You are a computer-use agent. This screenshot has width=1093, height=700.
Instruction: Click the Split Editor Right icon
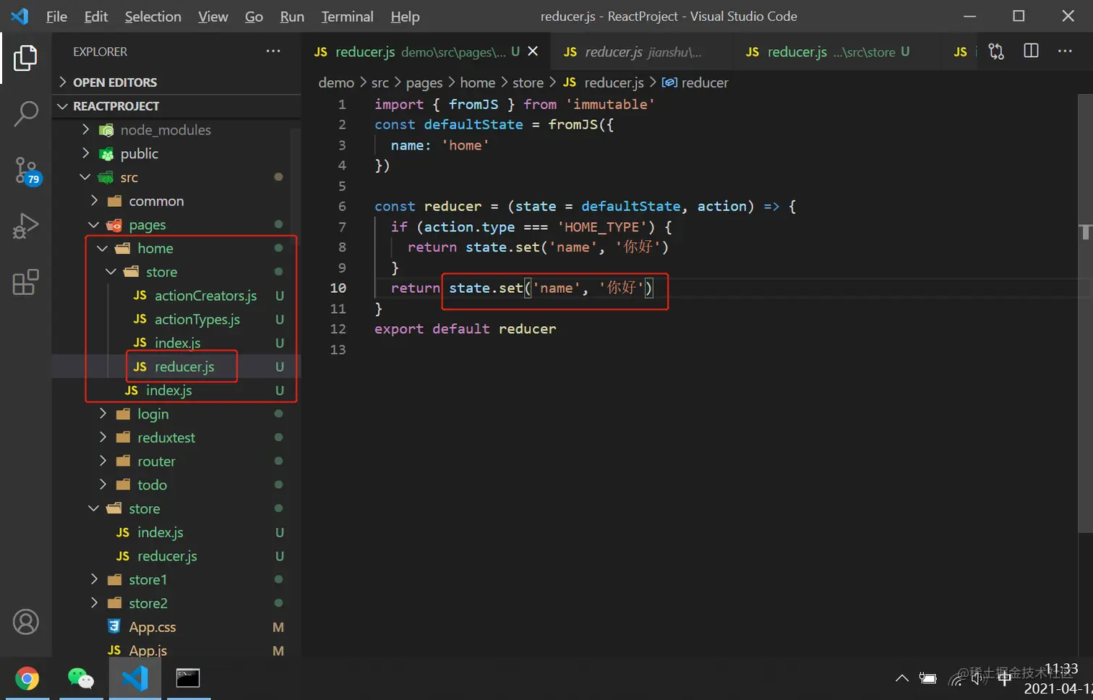[x=1031, y=51]
